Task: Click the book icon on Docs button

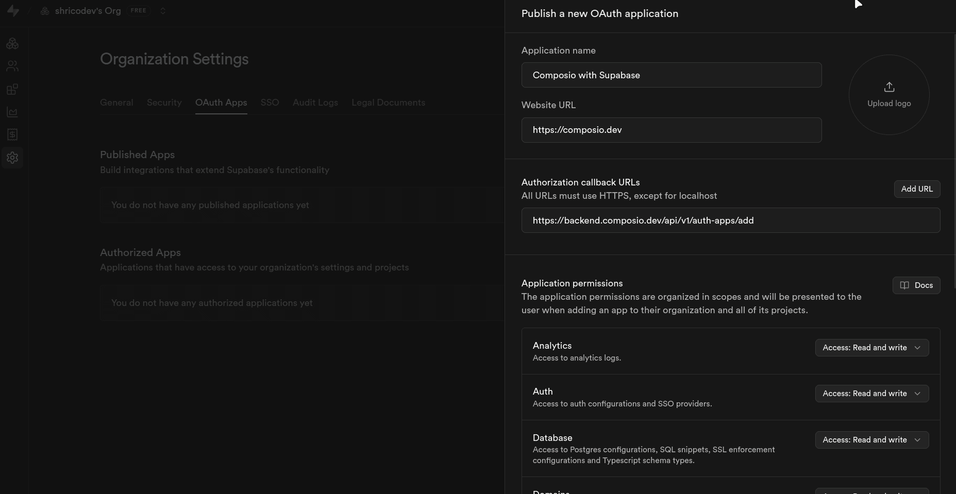Action: click(904, 285)
